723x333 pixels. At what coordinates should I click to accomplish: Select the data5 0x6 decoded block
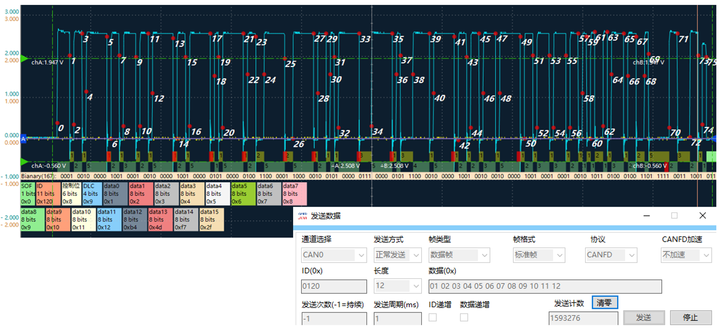[243, 194]
